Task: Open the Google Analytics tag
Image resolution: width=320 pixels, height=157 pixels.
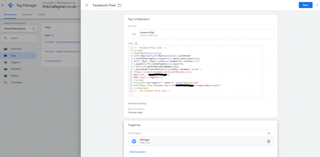Action: [x=53, y=61]
